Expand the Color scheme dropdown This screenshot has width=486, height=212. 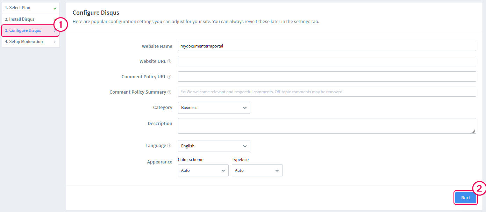coord(203,170)
